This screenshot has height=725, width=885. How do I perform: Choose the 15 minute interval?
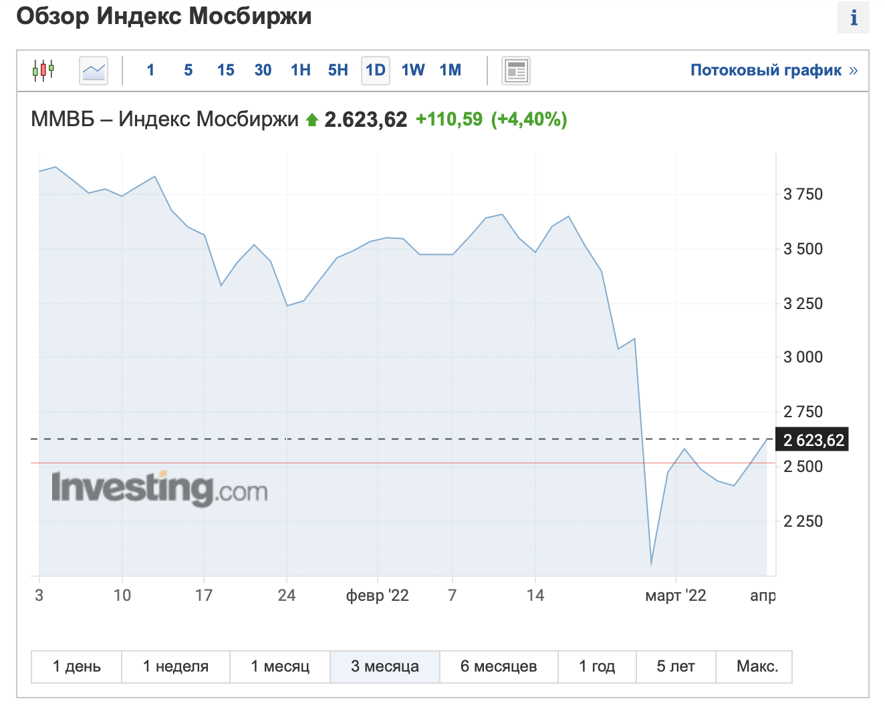pos(226,70)
